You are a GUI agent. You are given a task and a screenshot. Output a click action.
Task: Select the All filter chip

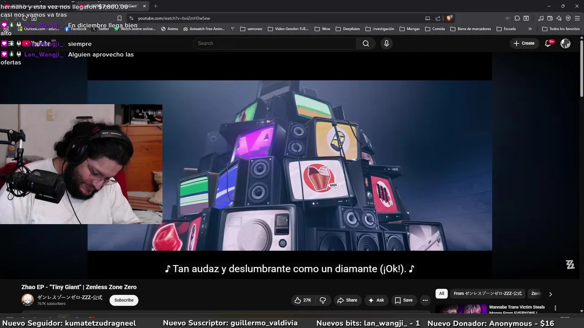442,293
